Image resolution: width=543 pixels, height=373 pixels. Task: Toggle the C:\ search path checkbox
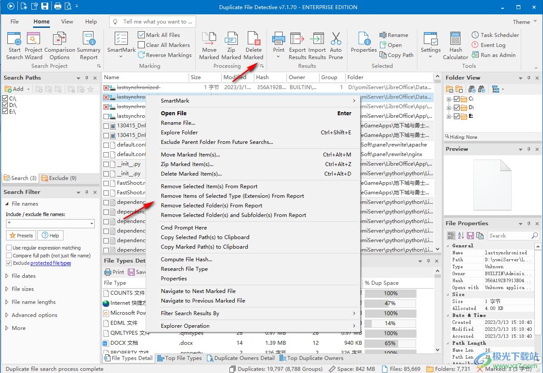(x=5, y=98)
